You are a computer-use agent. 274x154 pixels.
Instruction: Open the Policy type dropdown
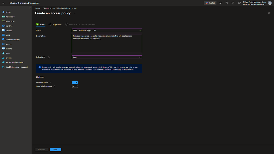point(107,57)
